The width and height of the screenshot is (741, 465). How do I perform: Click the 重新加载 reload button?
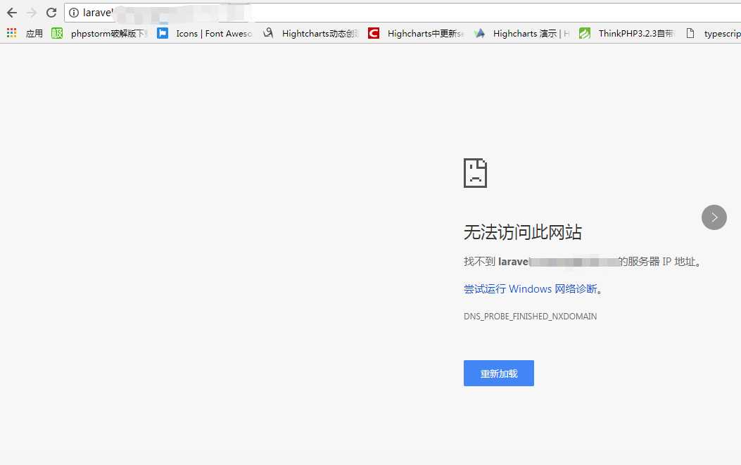(498, 374)
